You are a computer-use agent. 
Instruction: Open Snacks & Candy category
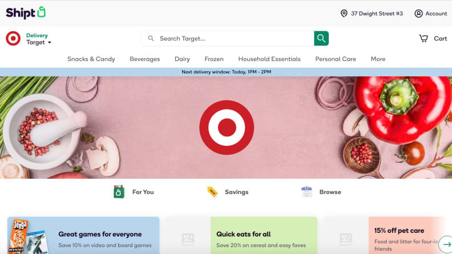91,59
